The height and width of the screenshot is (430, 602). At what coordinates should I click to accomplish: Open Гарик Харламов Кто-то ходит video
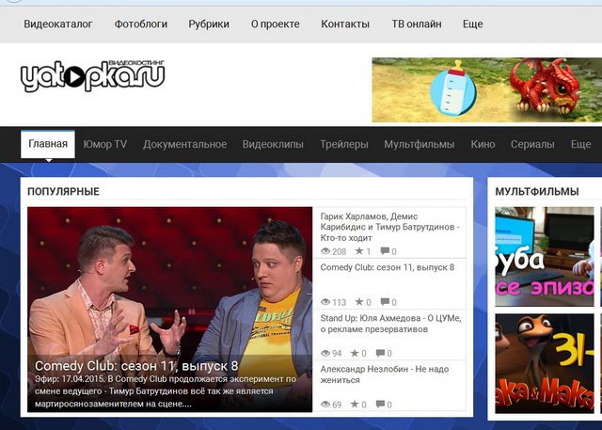(390, 227)
